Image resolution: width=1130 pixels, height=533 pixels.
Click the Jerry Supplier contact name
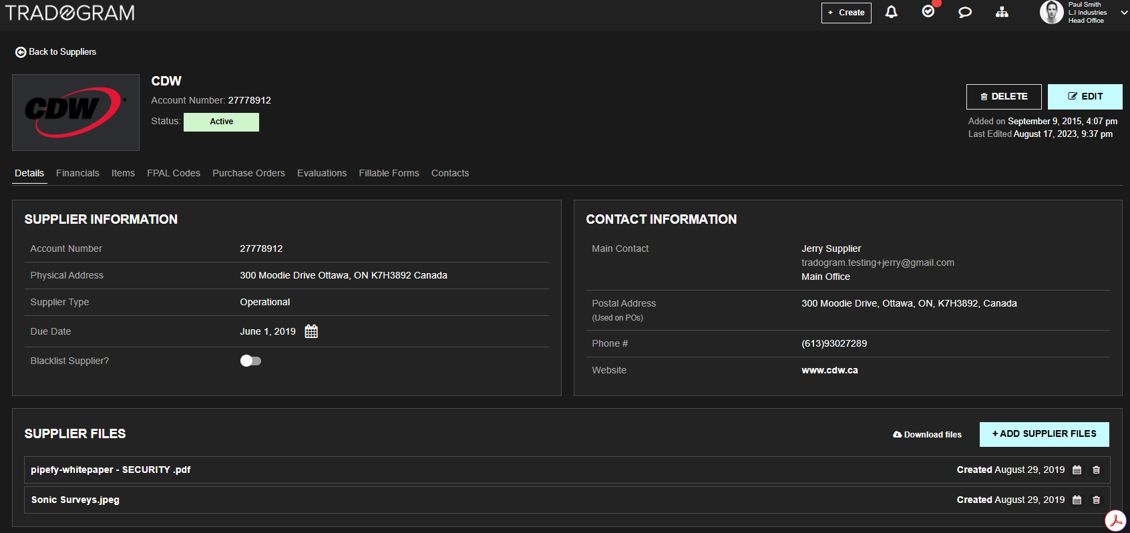831,248
